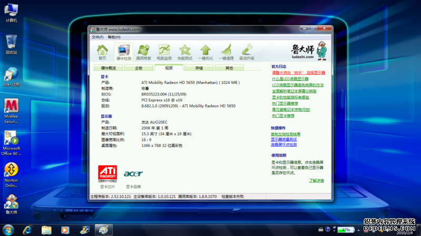Open the 显卡的性能指标有哪些 link

(290, 98)
